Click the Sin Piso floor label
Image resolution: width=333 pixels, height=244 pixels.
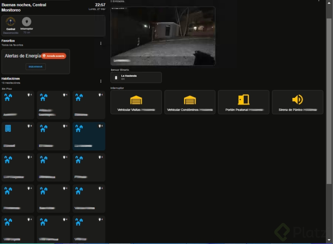pyautogui.click(x=7, y=89)
